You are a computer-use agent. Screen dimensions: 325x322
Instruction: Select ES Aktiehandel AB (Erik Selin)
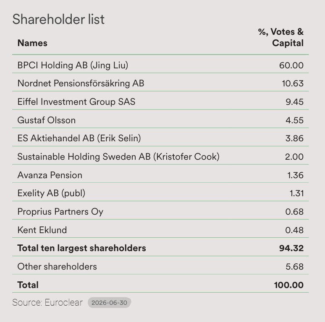click(x=79, y=138)
